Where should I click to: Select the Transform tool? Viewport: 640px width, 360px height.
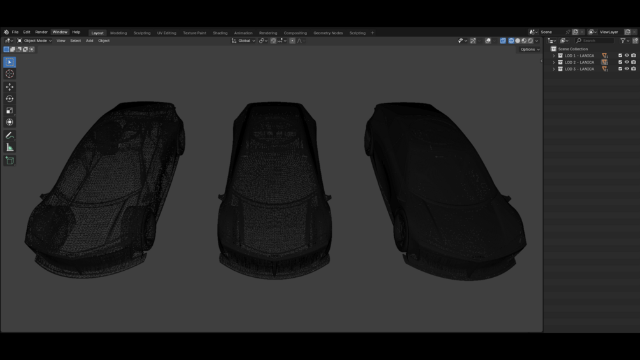click(10, 122)
